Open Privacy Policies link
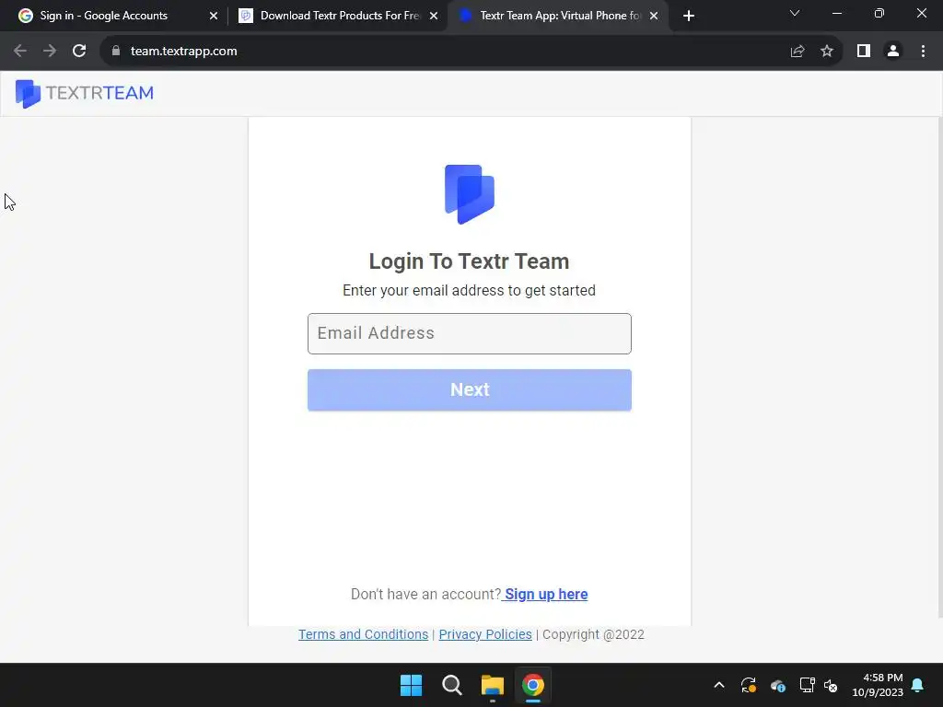 (485, 635)
